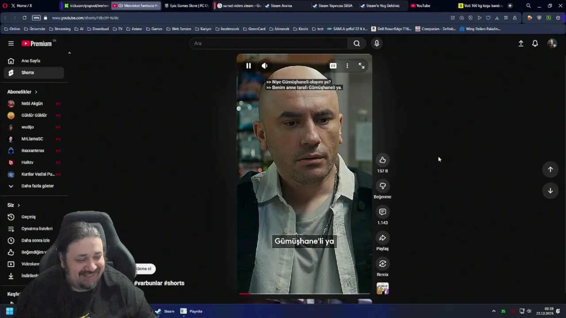Open the Games bookmarks folder
The image size is (566, 318).
click(154, 29)
